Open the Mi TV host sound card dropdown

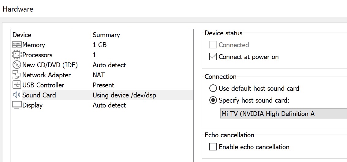(283, 114)
